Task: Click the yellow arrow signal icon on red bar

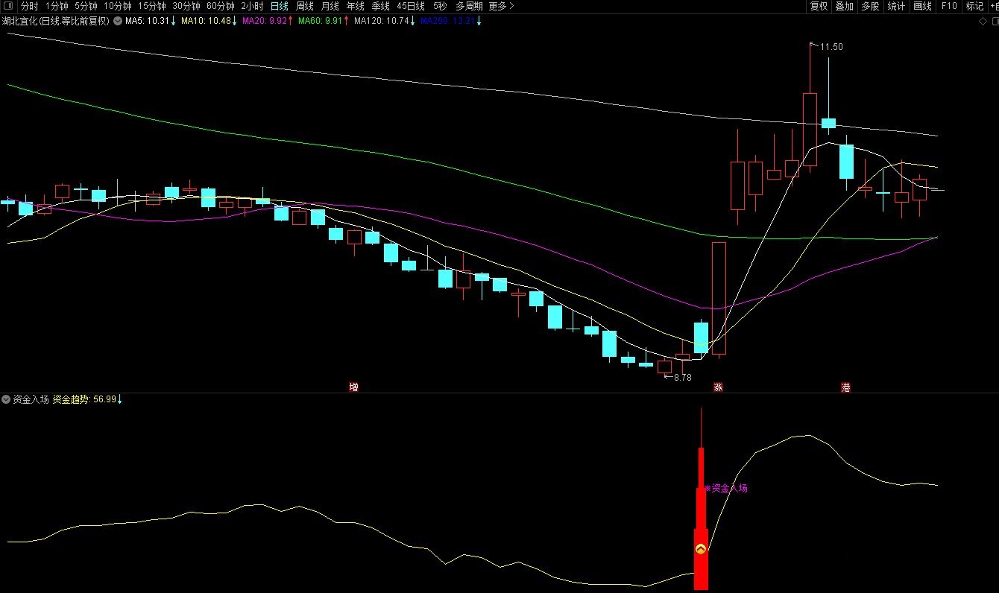Action: 700,549
